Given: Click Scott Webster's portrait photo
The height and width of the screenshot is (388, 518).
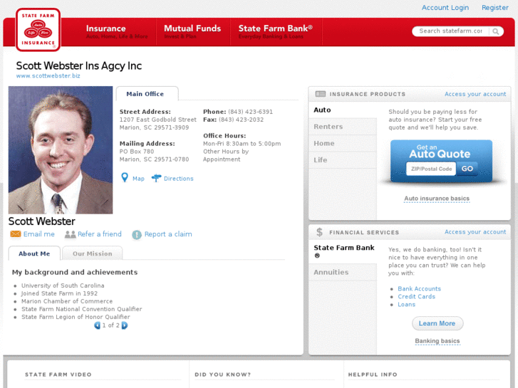Looking at the screenshot, I should pos(61,150).
